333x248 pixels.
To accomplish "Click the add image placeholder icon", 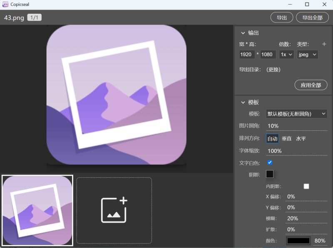I will (114, 210).
